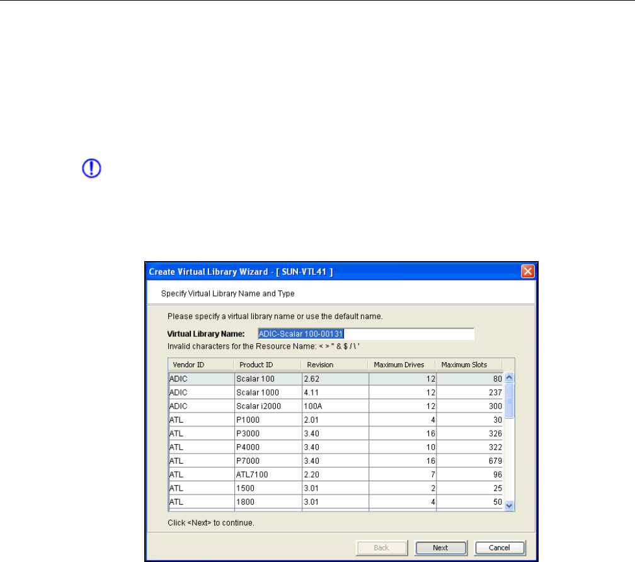Image resolution: width=635 pixels, height=562 pixels.
Task: Select the Scalar 100 row
Action: point(335,378)
